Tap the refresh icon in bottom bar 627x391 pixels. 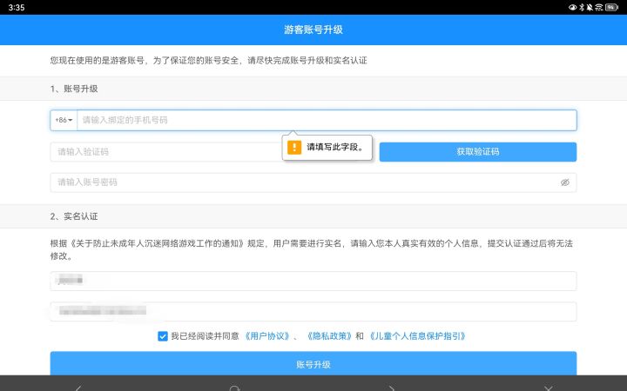(x=235, y=388)
